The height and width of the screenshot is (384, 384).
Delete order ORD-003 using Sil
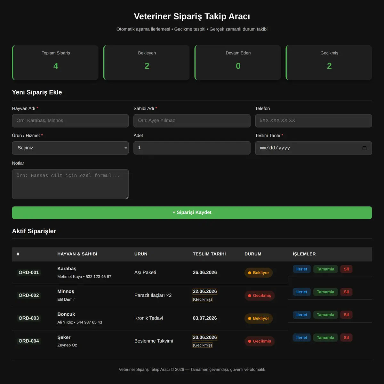click(x=346, y=315)
